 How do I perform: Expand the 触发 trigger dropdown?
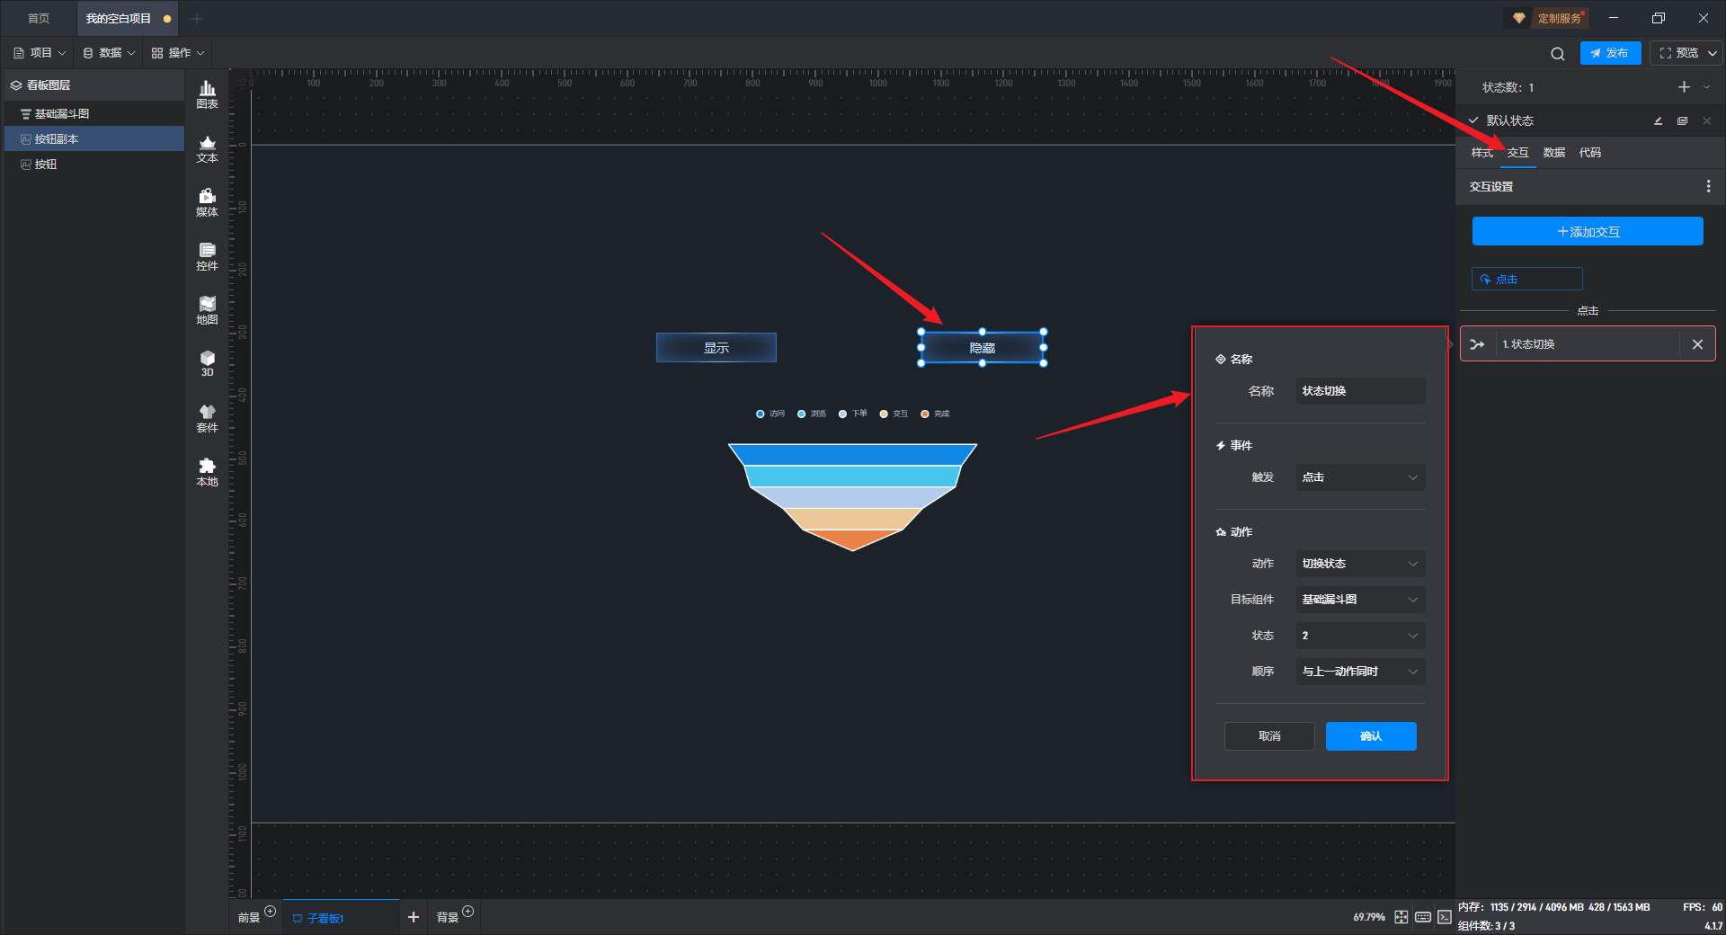tap(1359, 477)
